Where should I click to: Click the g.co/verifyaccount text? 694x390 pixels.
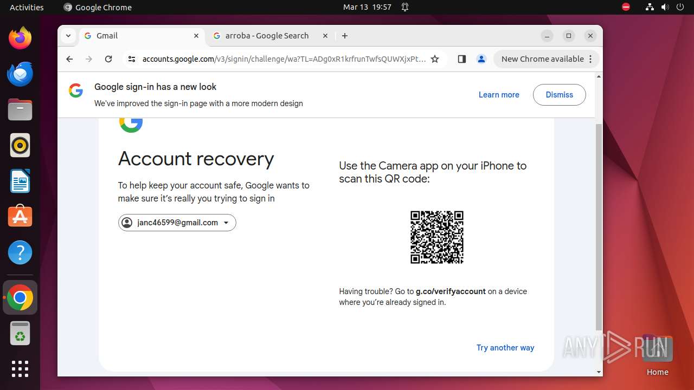coord(451,291)
